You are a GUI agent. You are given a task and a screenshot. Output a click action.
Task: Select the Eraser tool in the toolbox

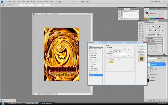(x=140, y=36)
